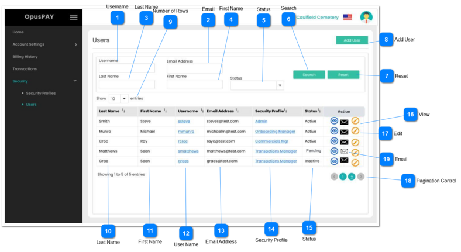Edit Sean Grae's user with pencil icon
Viewport: 461px width, 252px height.
[355, 162]
